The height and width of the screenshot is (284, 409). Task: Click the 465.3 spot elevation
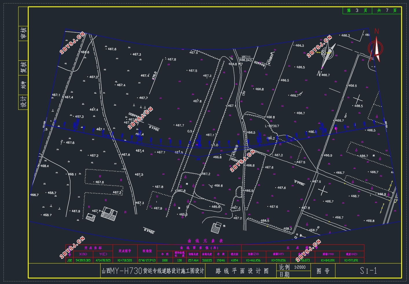point(183,214)
